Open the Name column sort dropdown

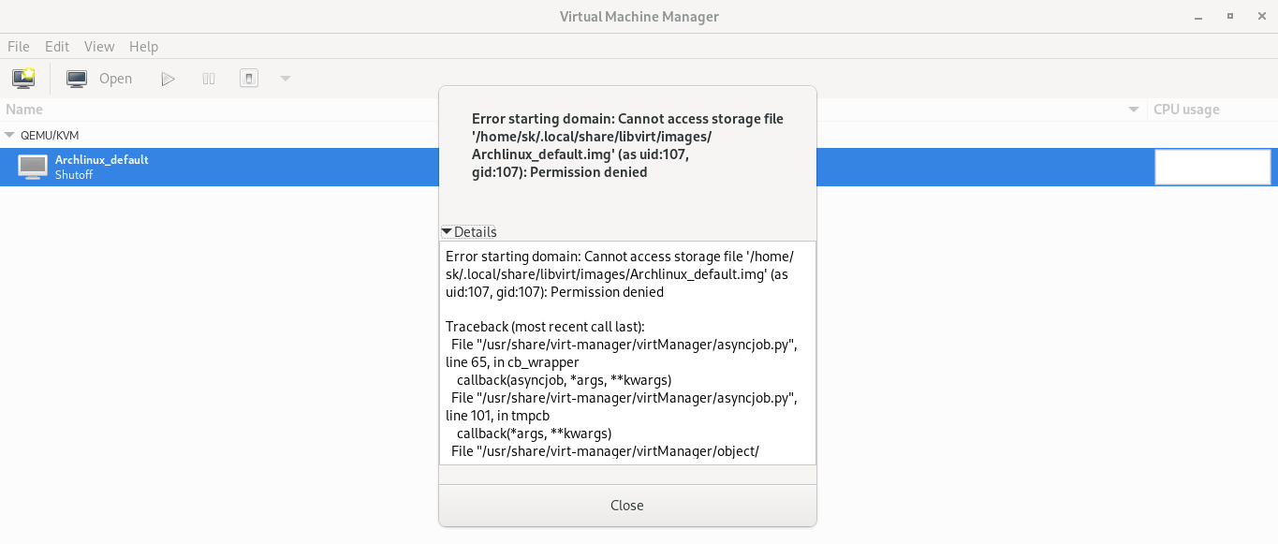click(x=1132, y=110)
